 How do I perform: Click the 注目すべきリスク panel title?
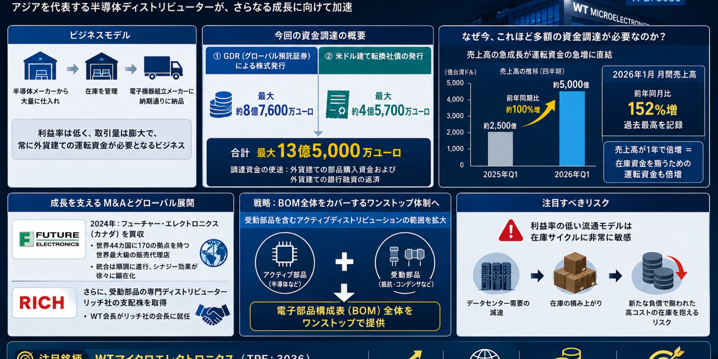tap(576, 203)
